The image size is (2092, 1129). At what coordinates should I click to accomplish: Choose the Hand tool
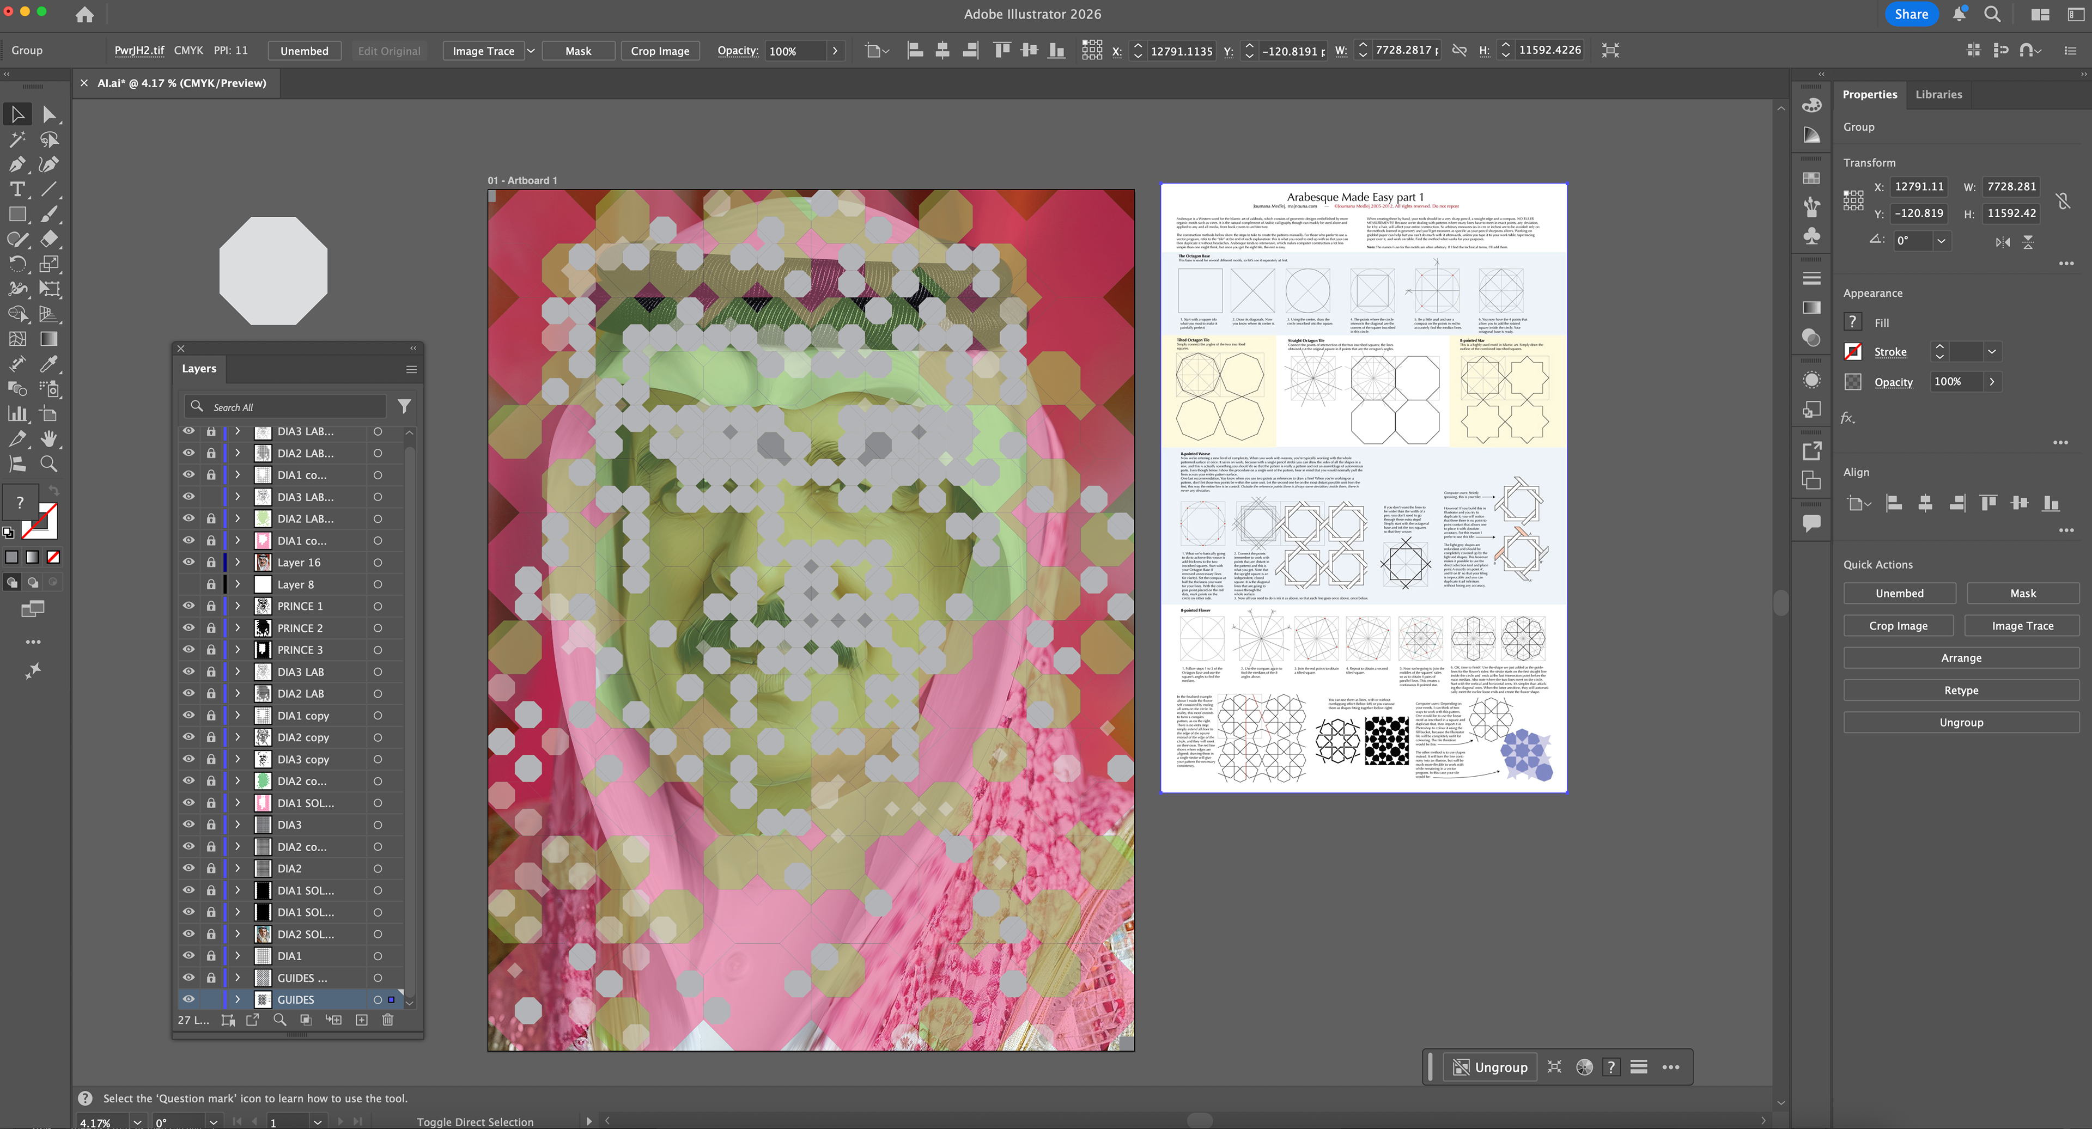(x=48, y=439)
